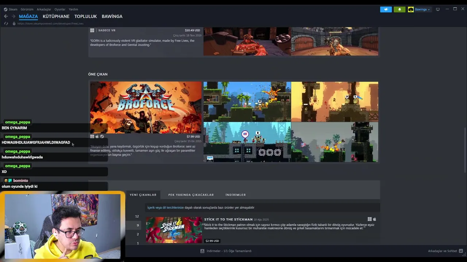Click Windows icon on Stick It to the Stickman row
The image size is (467, 262).
coord(369,219)
